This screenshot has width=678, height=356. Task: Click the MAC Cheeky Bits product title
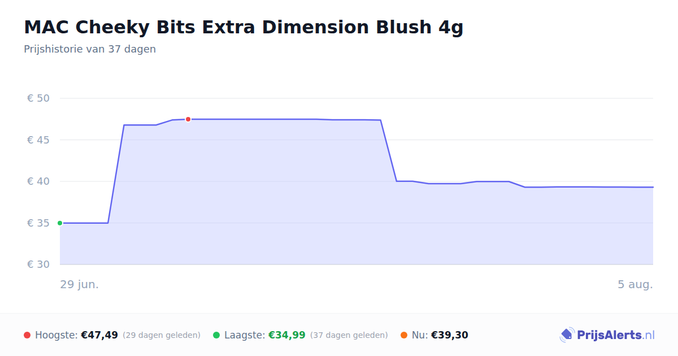click(x=244, y=27)
